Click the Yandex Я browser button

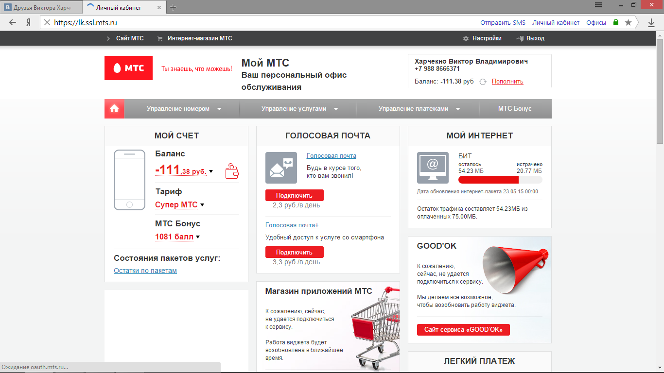29,22
